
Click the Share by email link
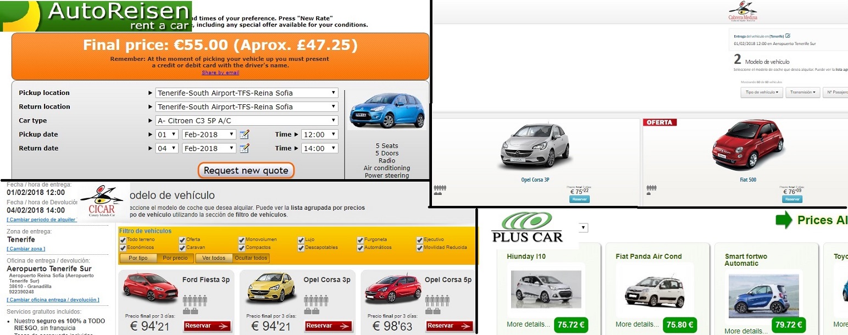coord(220,72)
